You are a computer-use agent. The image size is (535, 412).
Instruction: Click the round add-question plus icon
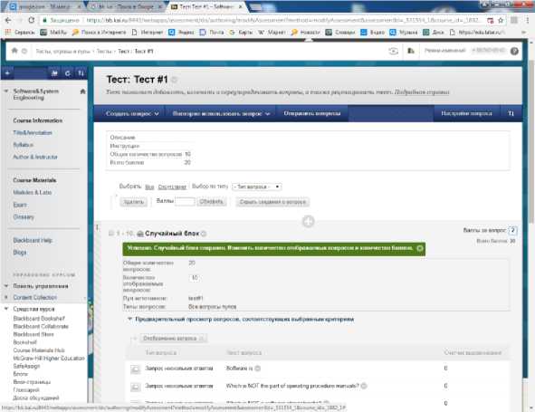tap(308, 222)
